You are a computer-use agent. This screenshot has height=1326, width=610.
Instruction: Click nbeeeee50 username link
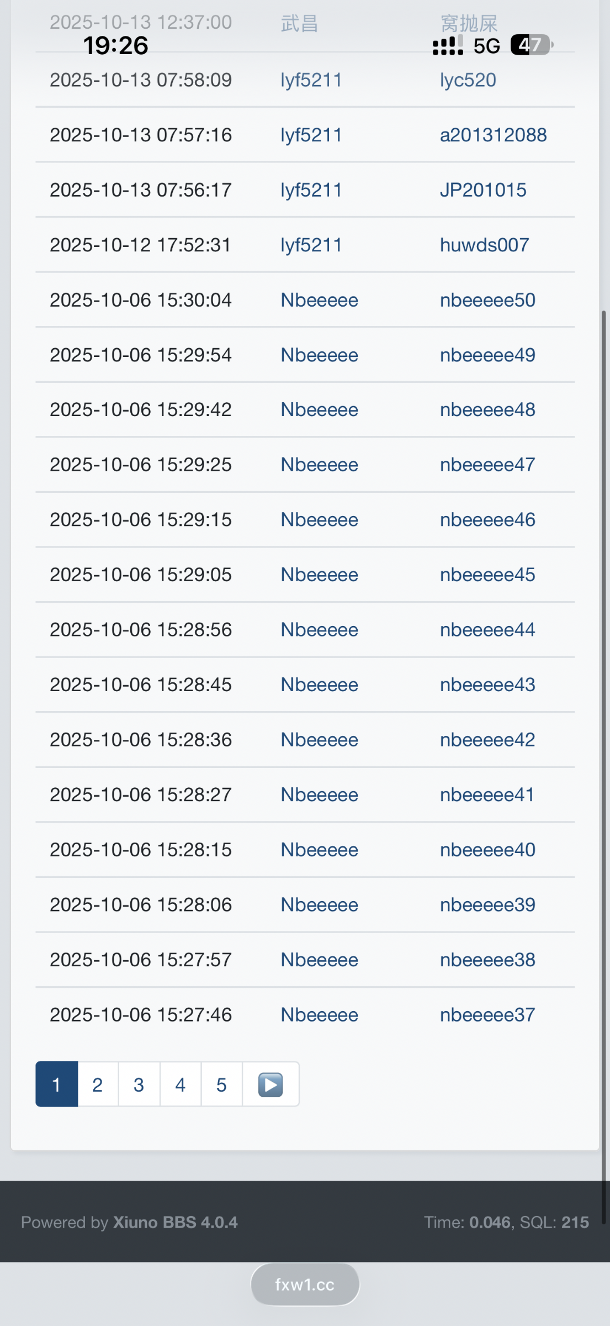487,300
